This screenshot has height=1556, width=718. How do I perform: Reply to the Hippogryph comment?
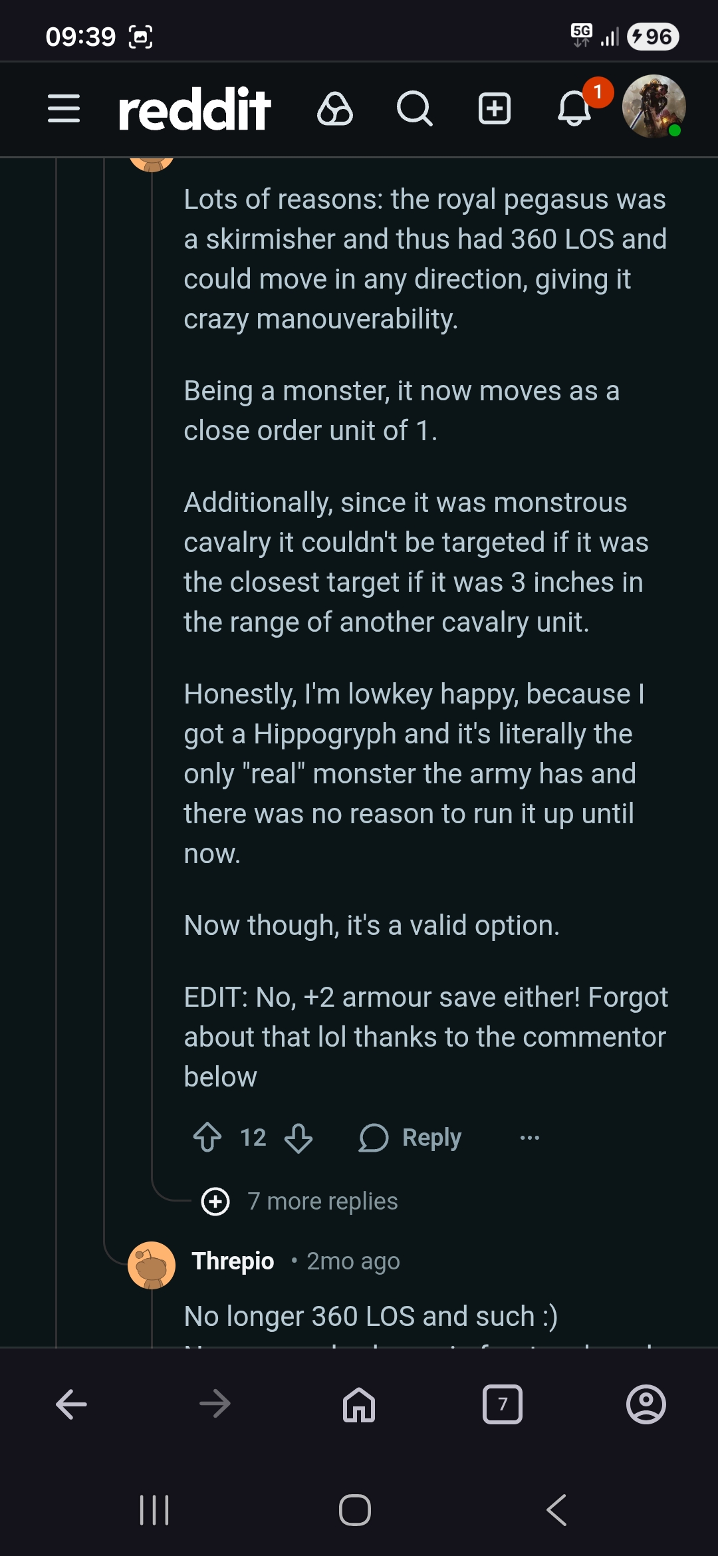[411, 1137]
